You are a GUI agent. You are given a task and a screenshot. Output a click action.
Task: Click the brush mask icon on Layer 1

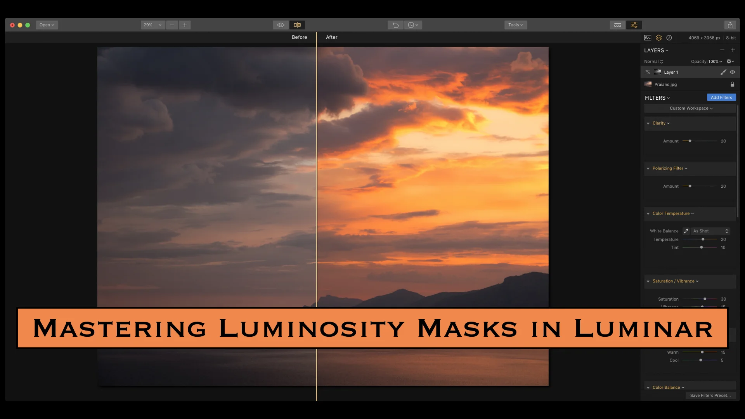pyautogui.click(x=723, y=72)
